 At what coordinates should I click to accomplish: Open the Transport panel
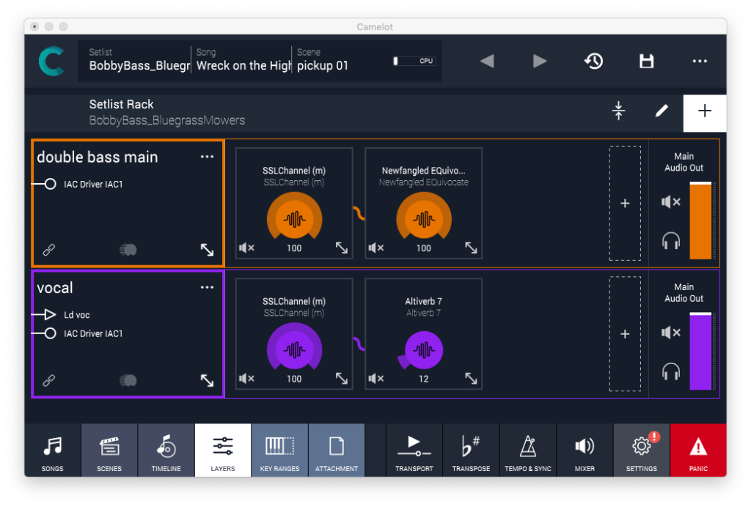tap(414, 450)
